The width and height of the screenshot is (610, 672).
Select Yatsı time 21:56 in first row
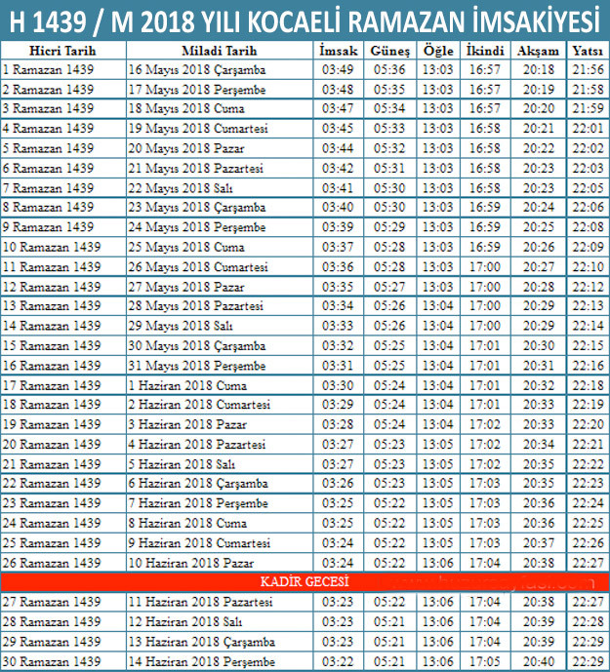click(587, 69)
